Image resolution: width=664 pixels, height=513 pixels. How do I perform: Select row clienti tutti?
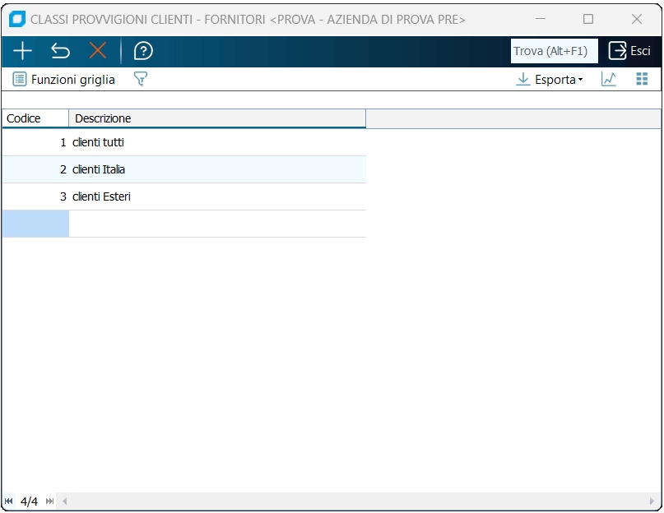183,143
